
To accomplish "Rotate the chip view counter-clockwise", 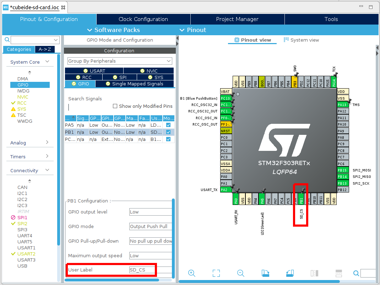I will click(x=290, y=273).
